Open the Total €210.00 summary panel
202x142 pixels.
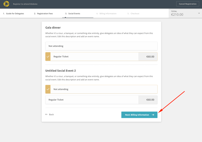(181, 13)
